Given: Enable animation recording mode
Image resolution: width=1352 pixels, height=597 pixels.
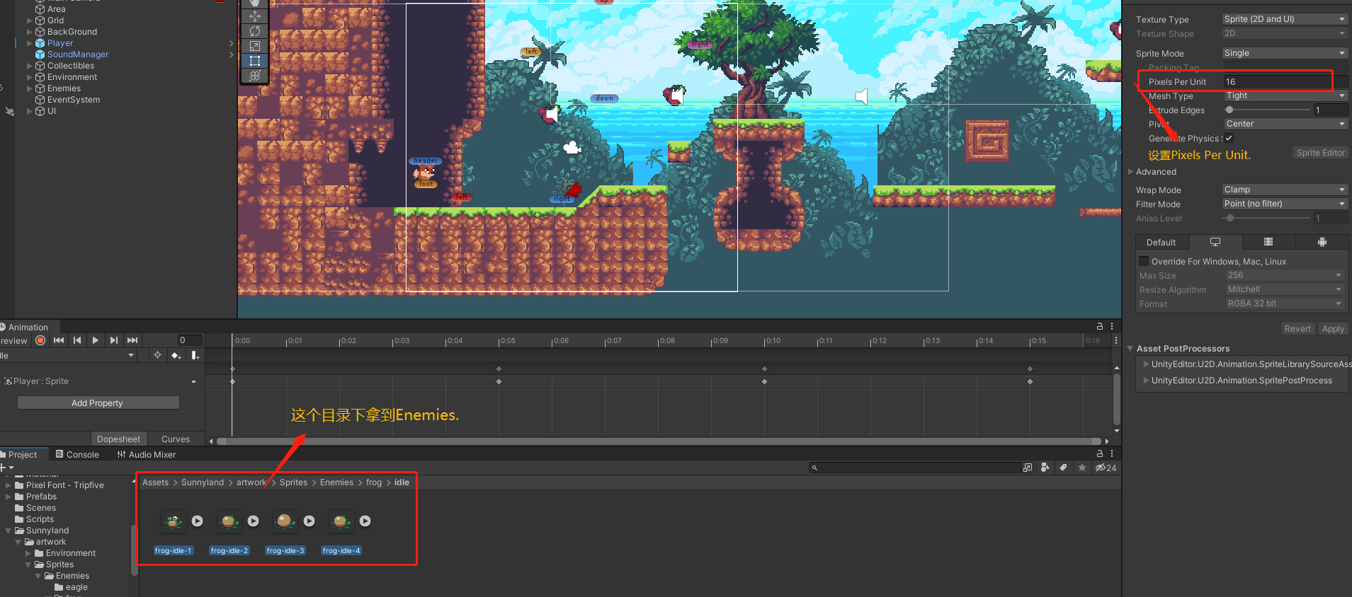Looking at the screenshot, I should coord(40,341).
